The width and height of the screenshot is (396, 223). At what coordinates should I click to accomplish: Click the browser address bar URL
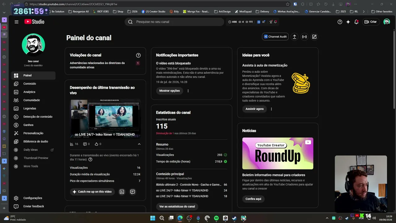click(x=74, y=4)
